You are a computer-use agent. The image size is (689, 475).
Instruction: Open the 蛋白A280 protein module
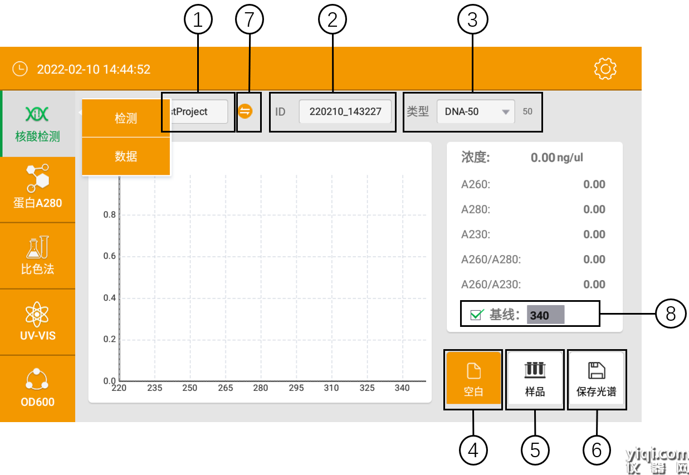point(37,189)
